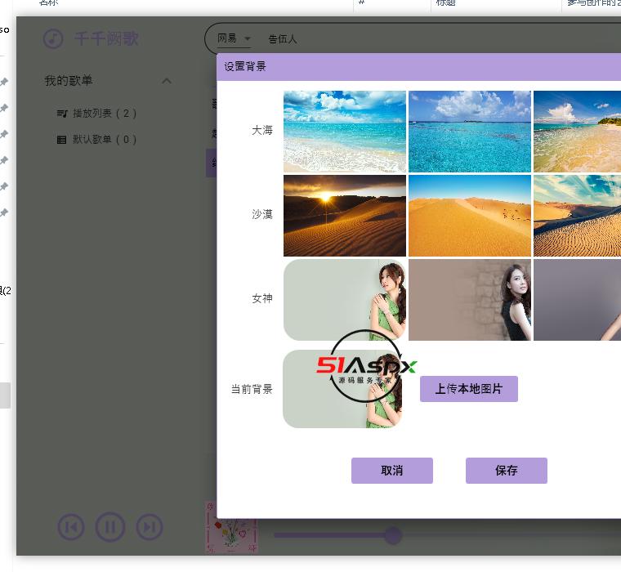Click the previous track button
621x572 pixels.
[x=71, y=527]
